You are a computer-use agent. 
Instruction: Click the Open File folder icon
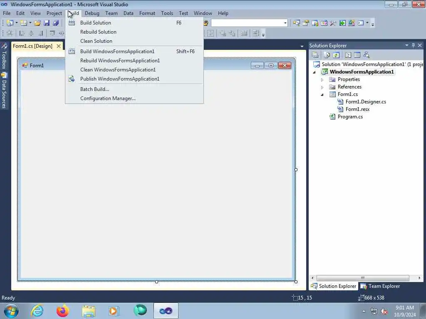[37, 23]
